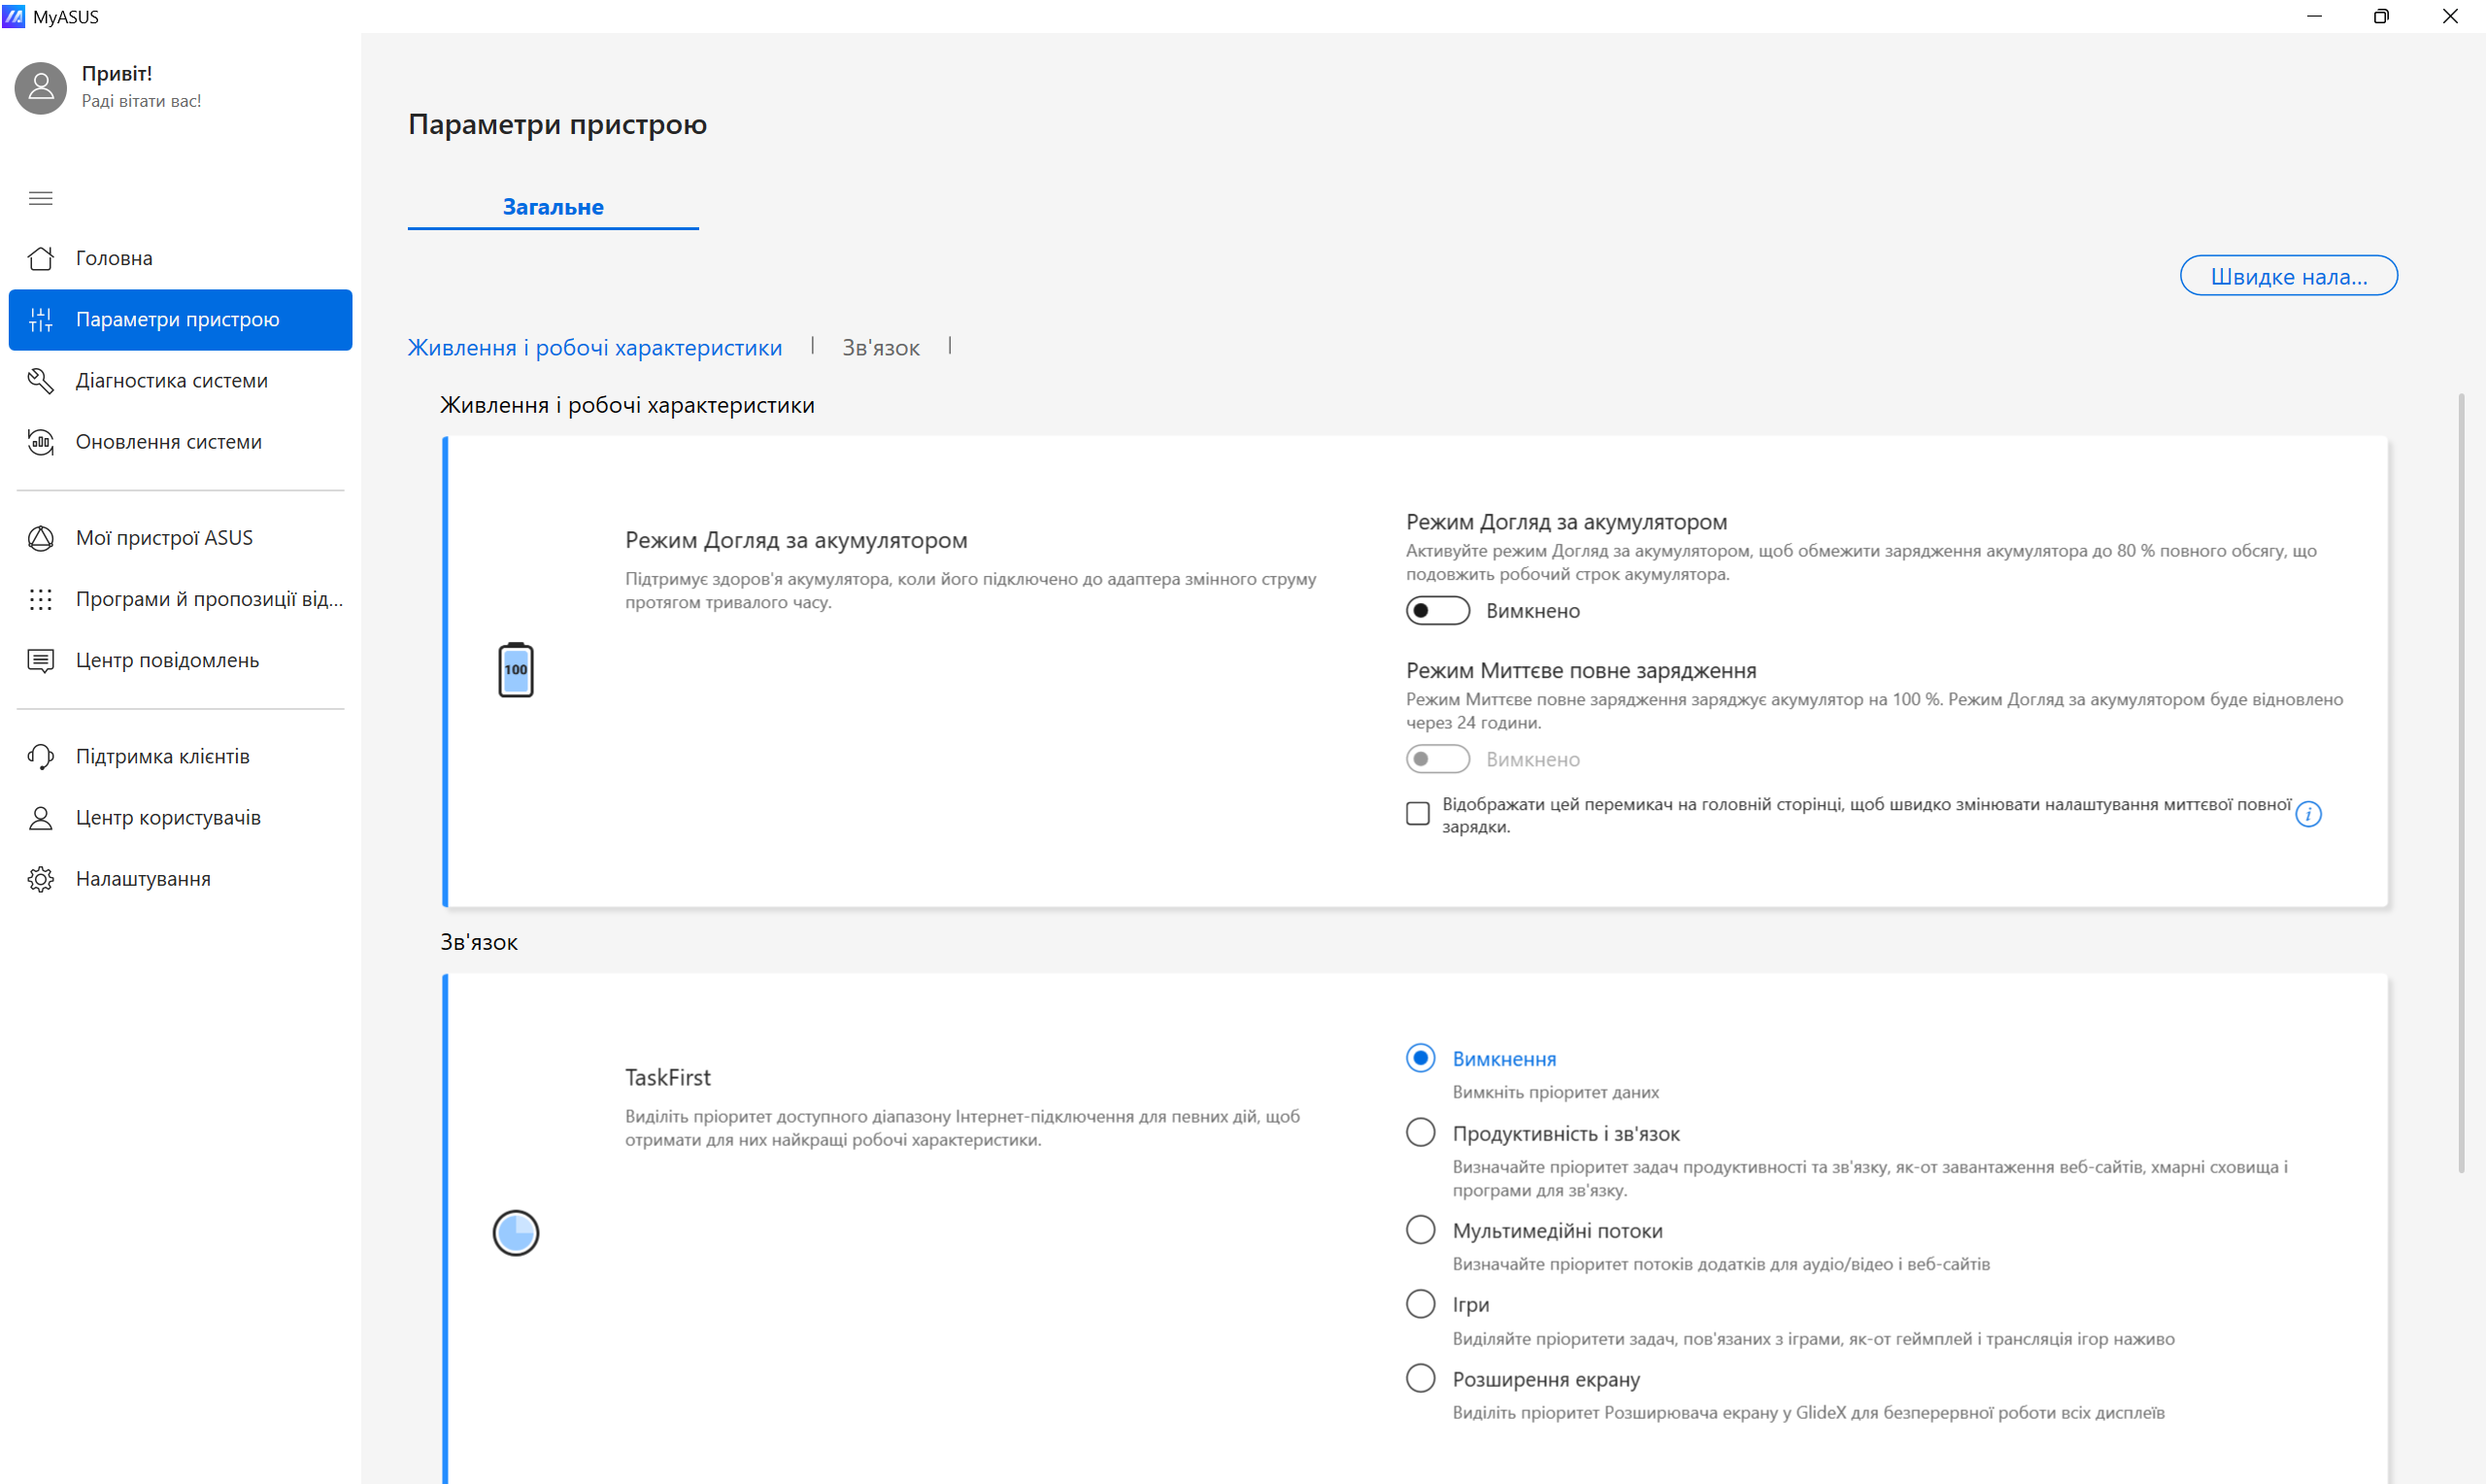This screenshot has height=1484, width=2486.
Task: Open Мої пристрої ASUS menu item
Action: (x=180, y=538)
